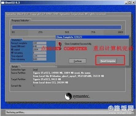The width and height of the screenshot is (136, 116).
Task: Click the 25% progress marker label
Action: tap(41, 32)
